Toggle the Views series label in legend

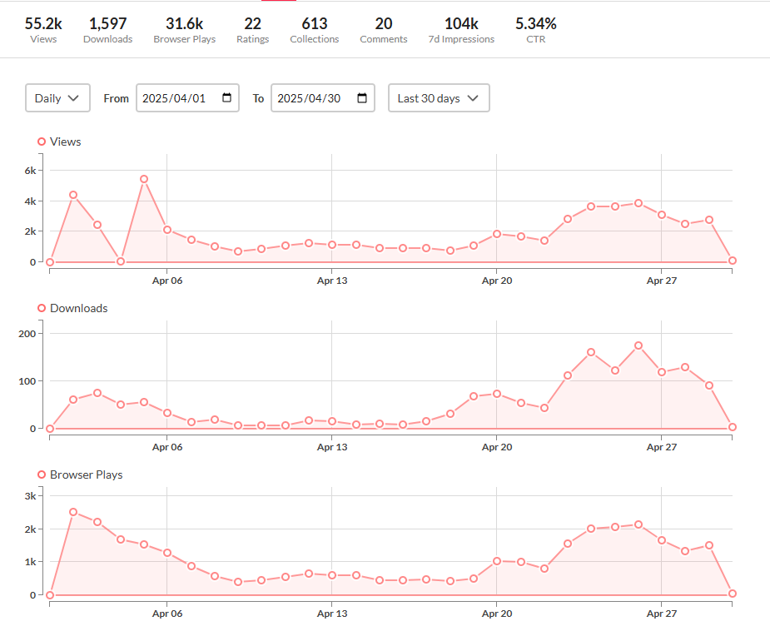[x=66, y=142]
